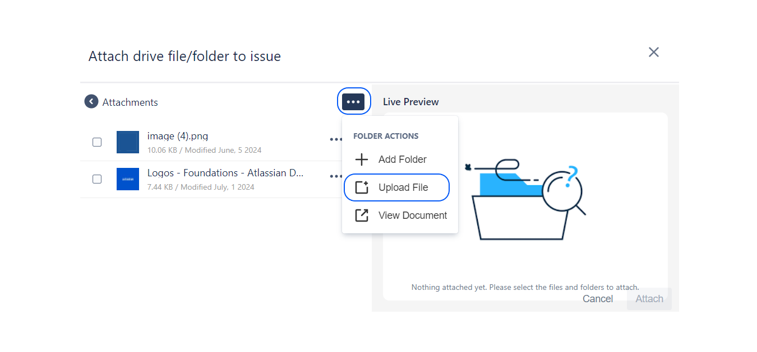Click the plus icon for Add Folder

click(362, 159)
